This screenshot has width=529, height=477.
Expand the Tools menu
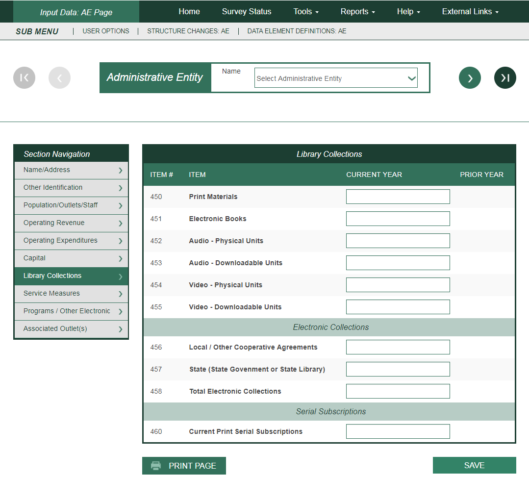pos(306,12)
